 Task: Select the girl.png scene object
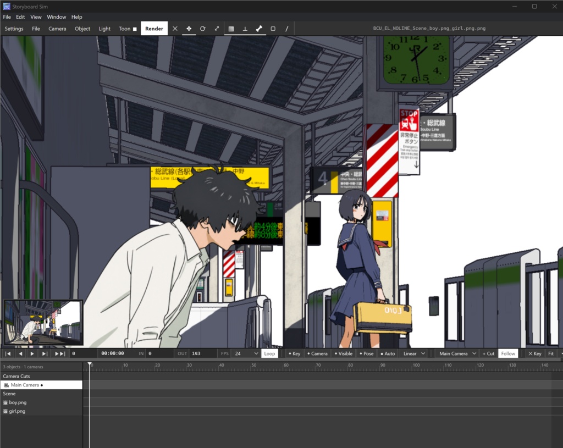41,411
